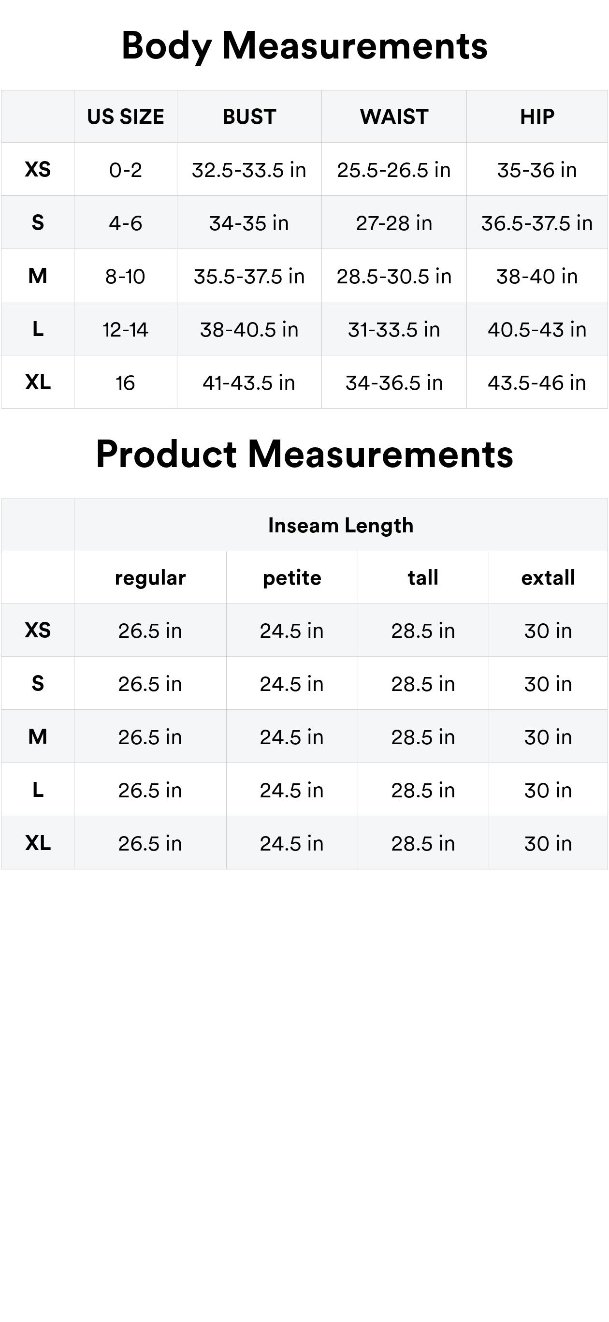
Task: Select the HIP column header
Action: pyautogui.click(x=537, y=117)
